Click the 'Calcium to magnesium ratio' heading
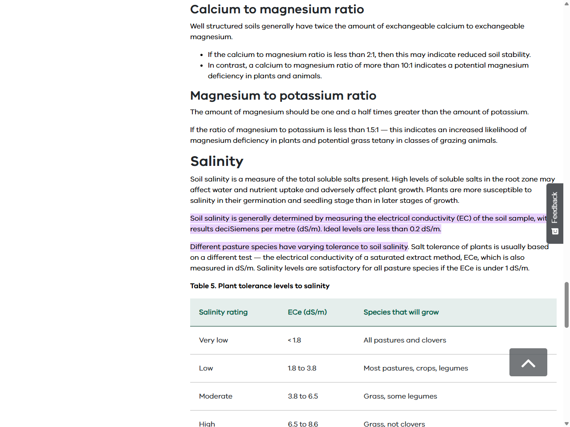Viewport: 570px width, 427px height. [277, 9]
